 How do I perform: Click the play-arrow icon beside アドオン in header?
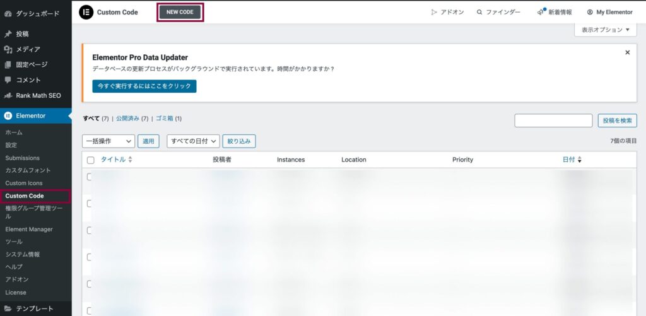434,13
